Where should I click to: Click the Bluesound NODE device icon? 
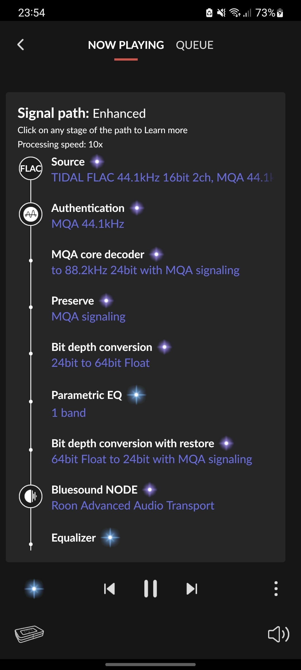(31, 496)
